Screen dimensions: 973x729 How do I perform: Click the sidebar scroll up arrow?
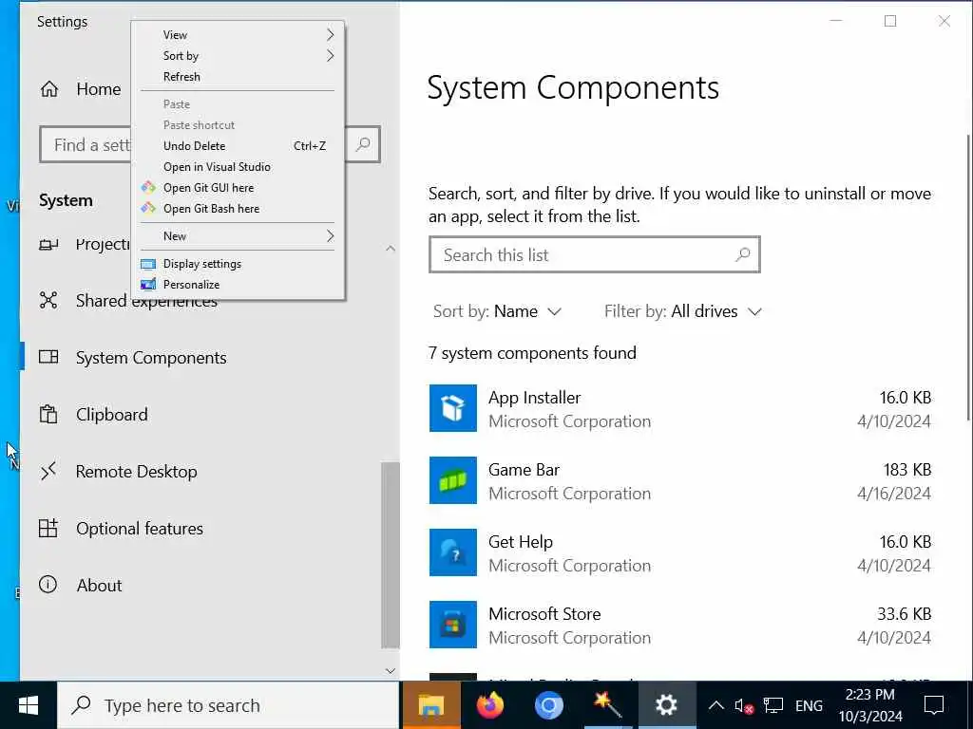coord(391,249)
